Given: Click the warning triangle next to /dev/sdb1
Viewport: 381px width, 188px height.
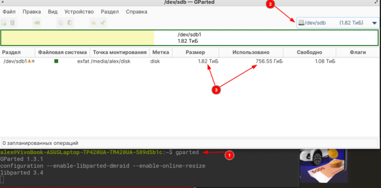Looking at the screenshot, I should (x=29, y=61).
